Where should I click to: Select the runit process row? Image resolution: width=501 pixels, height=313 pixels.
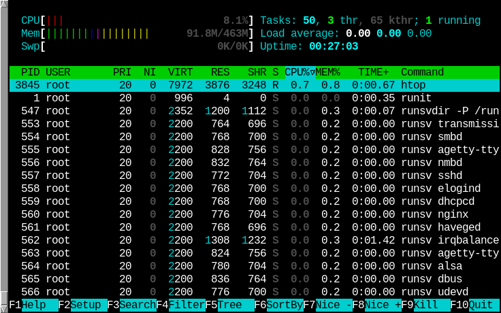click(255, 98)
